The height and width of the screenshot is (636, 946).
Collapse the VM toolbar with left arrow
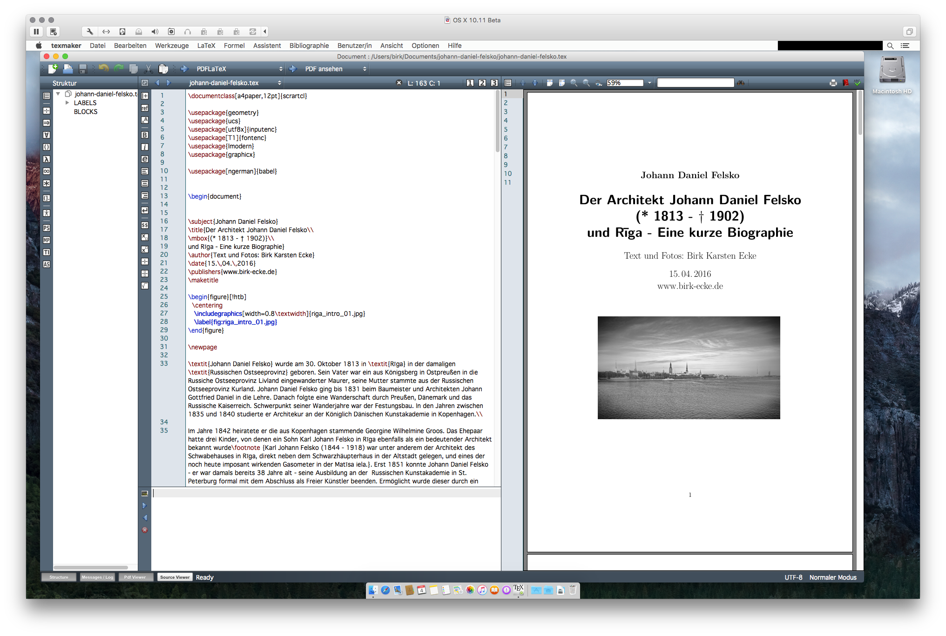[265, 32]
